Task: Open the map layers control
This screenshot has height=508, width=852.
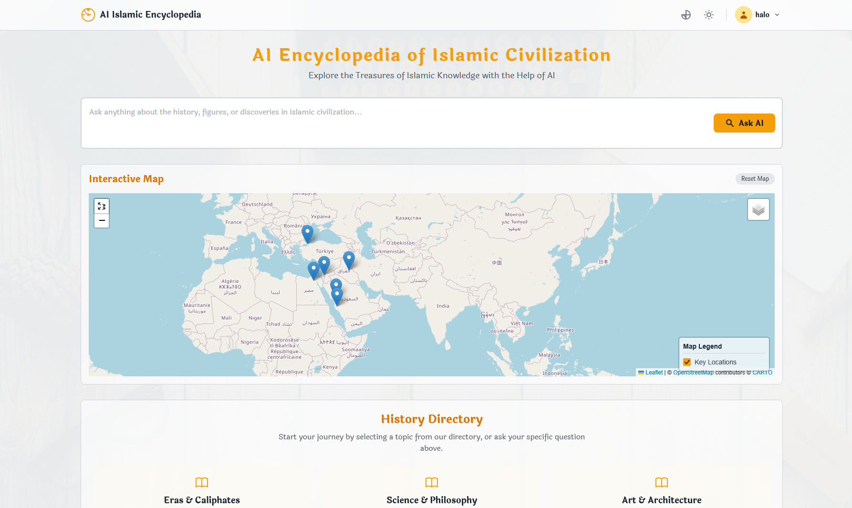Action: (758, 210)
